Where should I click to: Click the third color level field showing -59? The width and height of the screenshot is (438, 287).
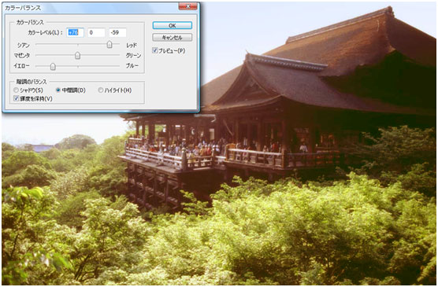tap(117, 33)
